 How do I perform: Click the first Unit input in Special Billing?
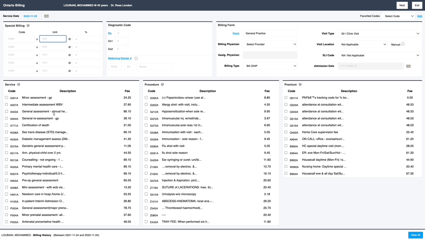(53, 39)
